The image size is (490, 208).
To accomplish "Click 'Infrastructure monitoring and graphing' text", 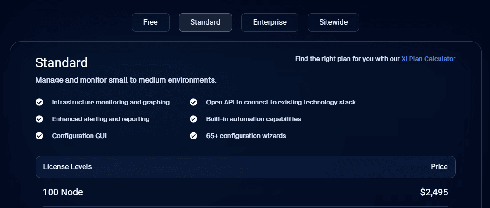I will tap(111, 102).
